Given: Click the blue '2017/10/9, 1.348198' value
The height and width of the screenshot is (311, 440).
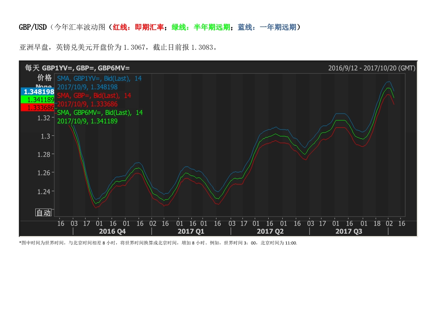Looking at the screenshot, I should pyautogui.click(x=87, y=87).
